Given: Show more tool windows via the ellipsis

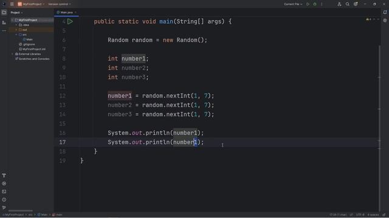Looking at the screenshot, I should [x=4, y=31].
